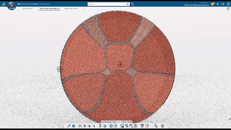Expand the dropdown arrow beside the blue cube

click(77, 126)
